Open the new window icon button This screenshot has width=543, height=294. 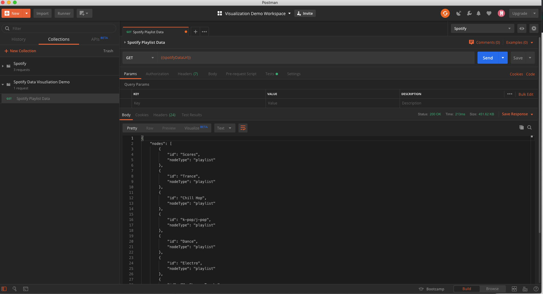coord(84,13)
